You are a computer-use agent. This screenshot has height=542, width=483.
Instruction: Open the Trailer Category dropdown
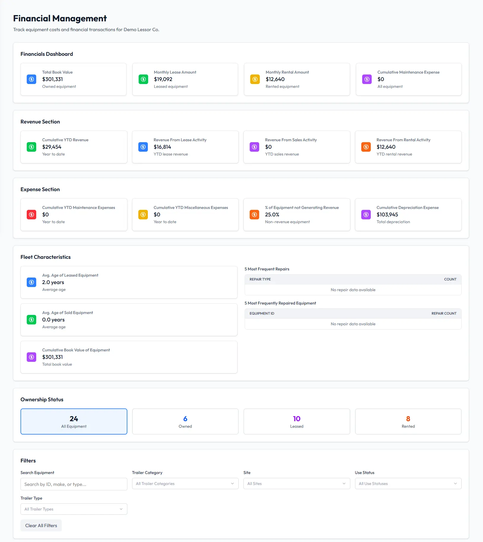tap(185, 484)
